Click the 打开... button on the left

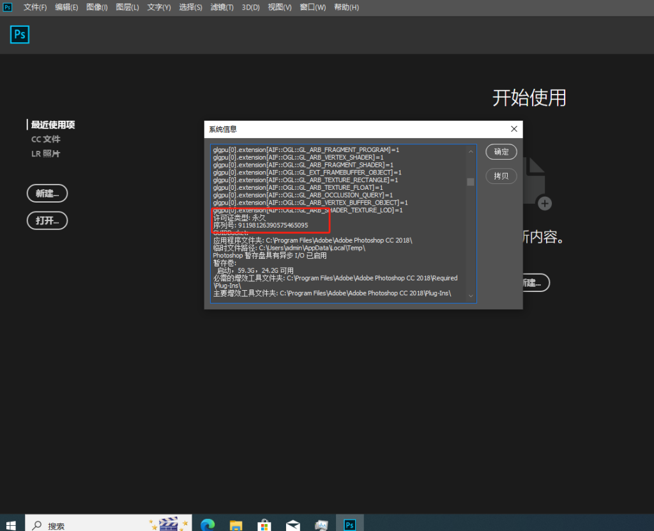coord(47,220)
